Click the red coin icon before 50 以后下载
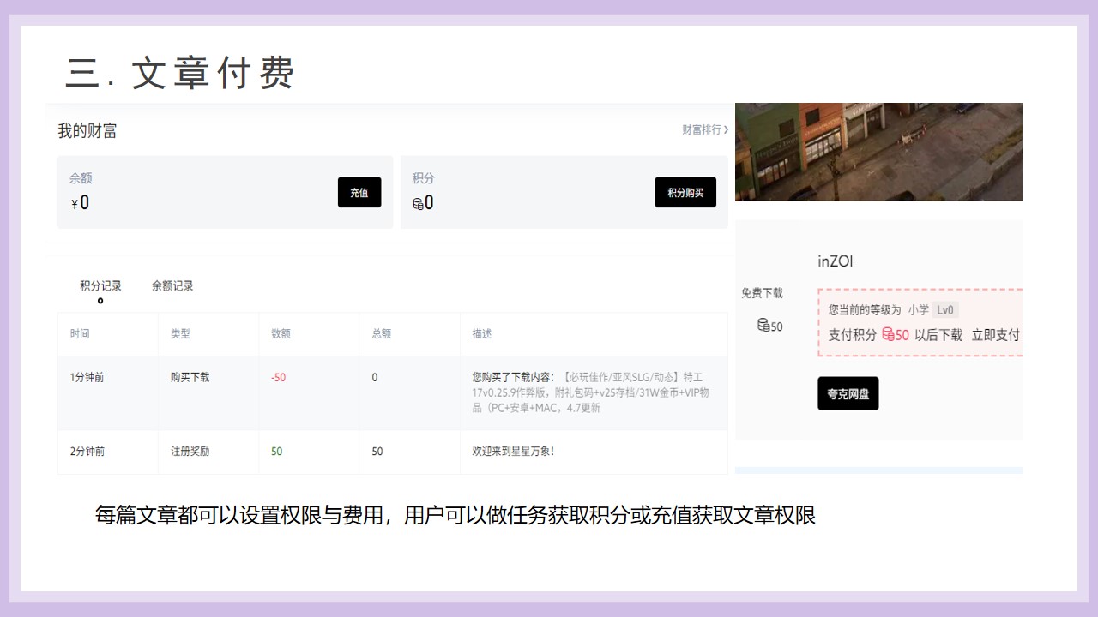Image resolution: width=1098 pixels, height=617 pixels. (888, 335)
